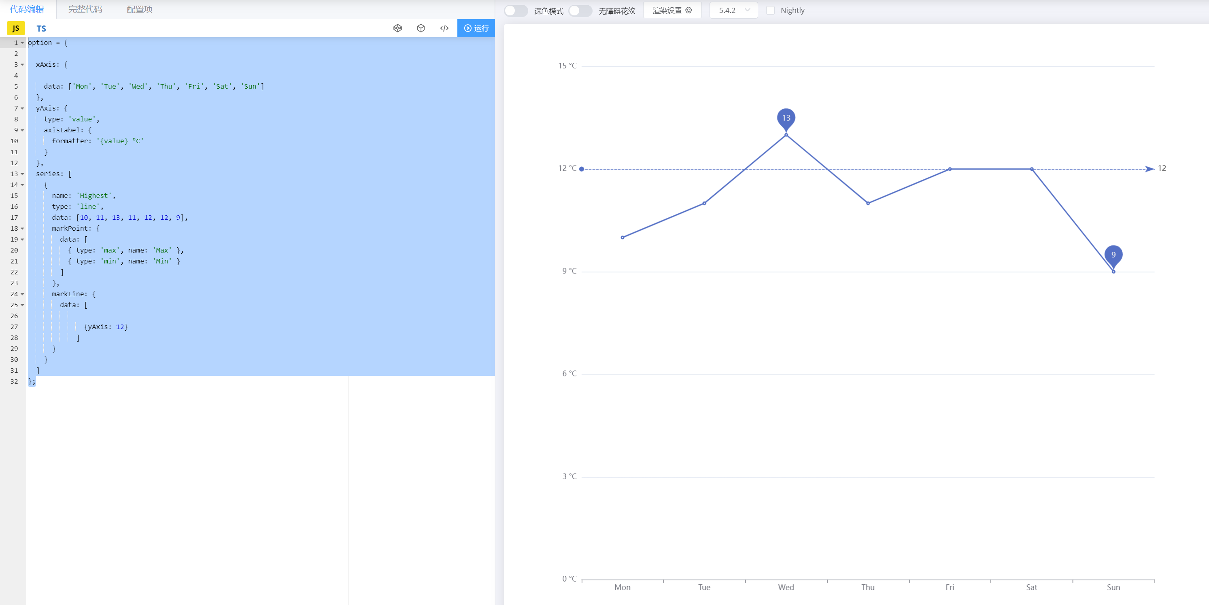The width and height of the screenshot is (1209, 605).
Task: Open the example in CodeSandbox
Action: click(421, 28)
